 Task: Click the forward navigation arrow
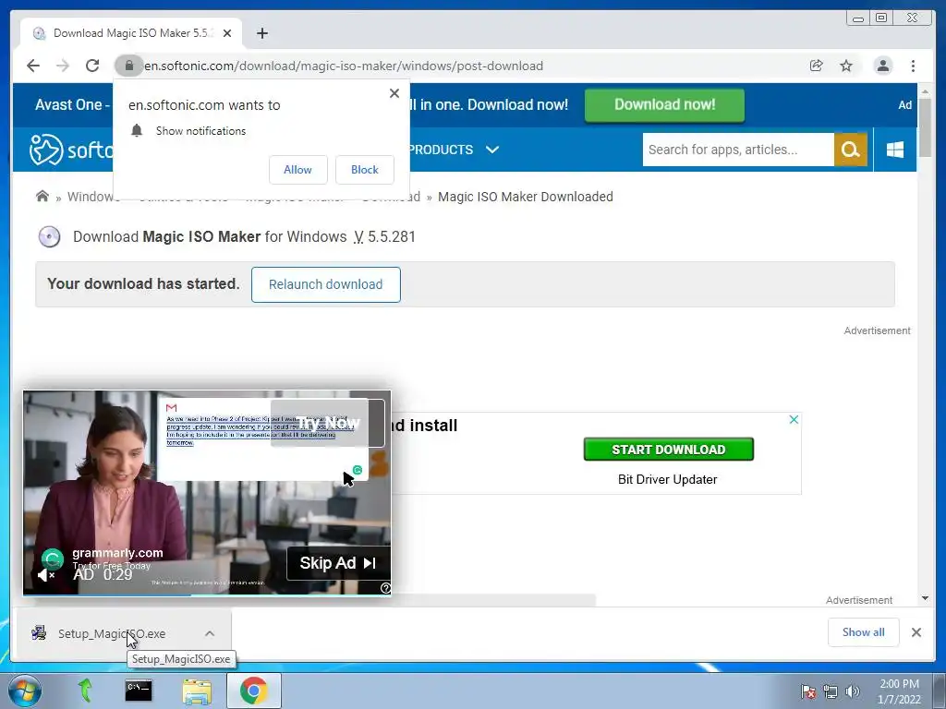point(63,66)
